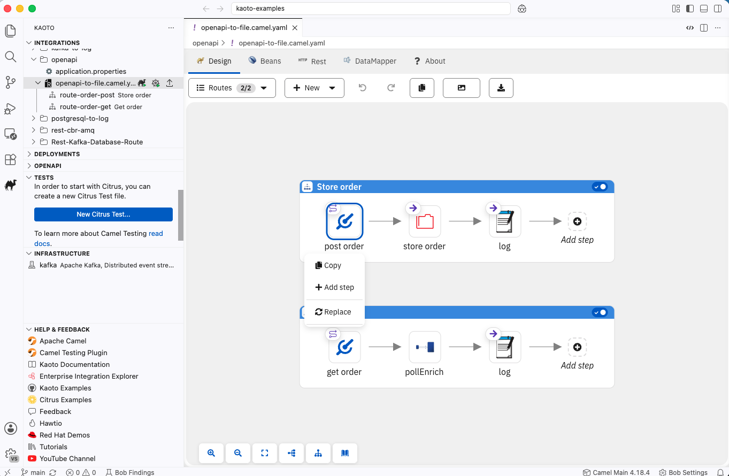Collapse the Tests section

click(29, 178)
